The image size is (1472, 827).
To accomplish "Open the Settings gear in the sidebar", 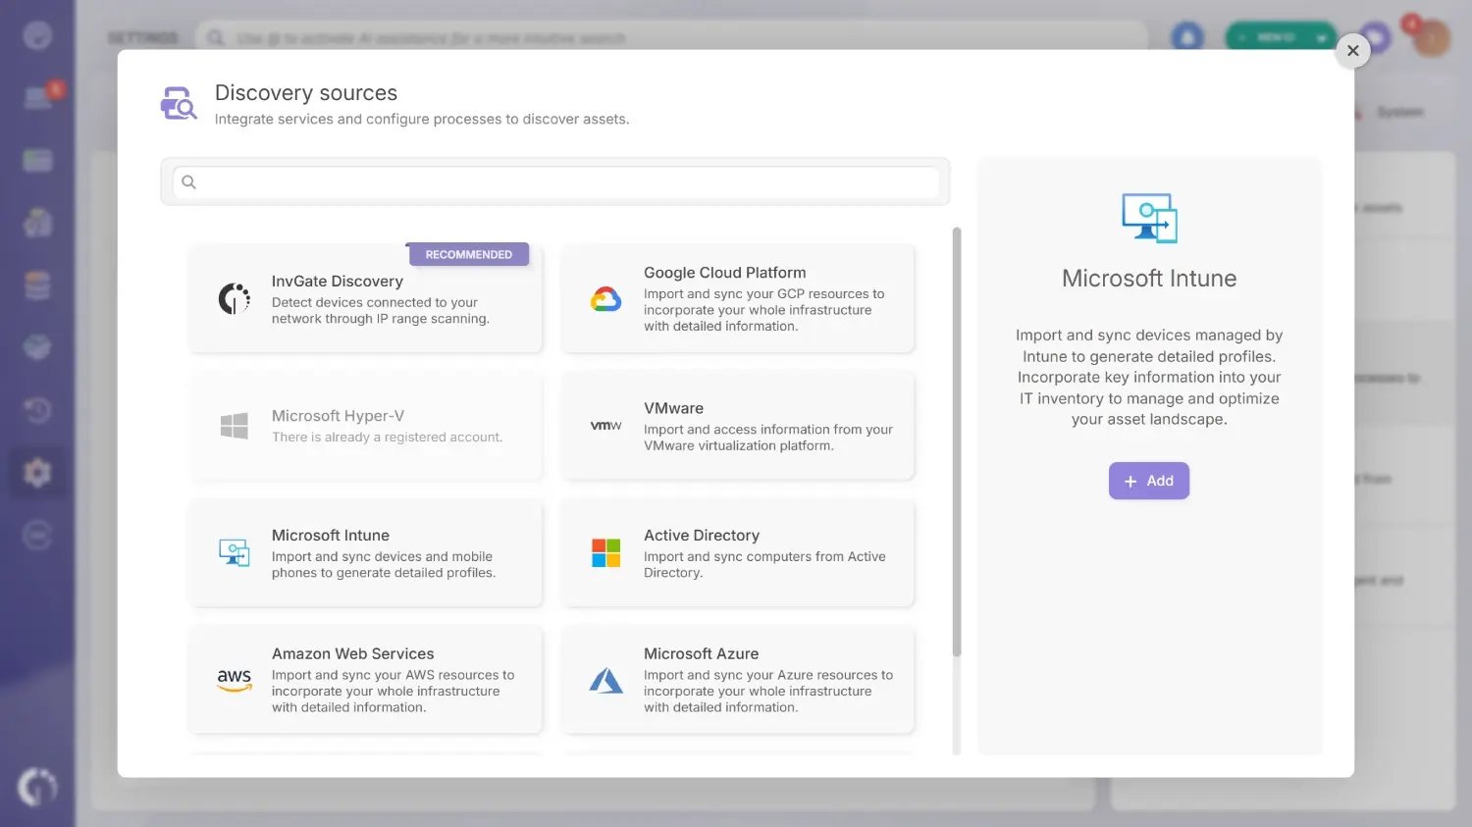I will pyautogui.click(x=37, y=472).
